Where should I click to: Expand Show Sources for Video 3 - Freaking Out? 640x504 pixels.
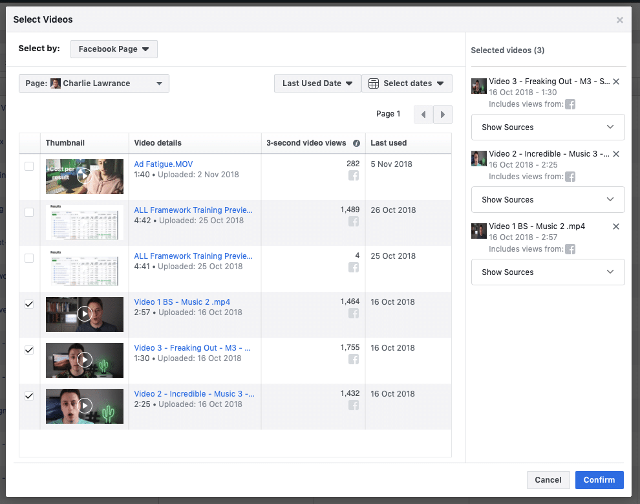click(548, 127)
